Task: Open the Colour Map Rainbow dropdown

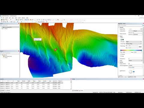Action: (x=133, y=44)
